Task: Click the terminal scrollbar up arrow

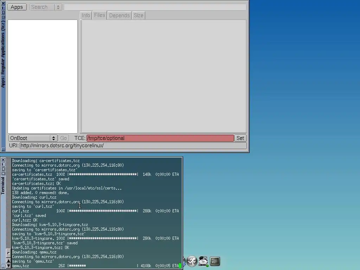Action: (8, 261)
